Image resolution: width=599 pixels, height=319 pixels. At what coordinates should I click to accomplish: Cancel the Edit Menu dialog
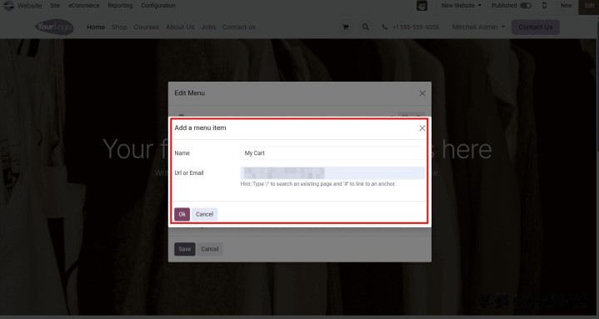click(x=210, y=249)
